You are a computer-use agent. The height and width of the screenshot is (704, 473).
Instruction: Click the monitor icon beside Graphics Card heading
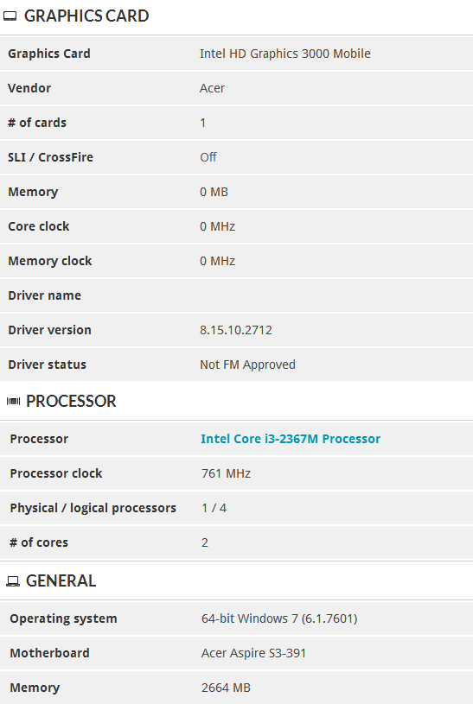10,16
